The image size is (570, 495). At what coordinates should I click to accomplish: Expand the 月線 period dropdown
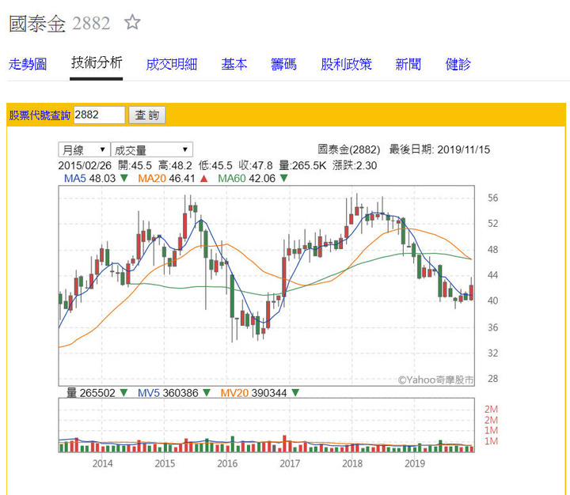point(84,149)
